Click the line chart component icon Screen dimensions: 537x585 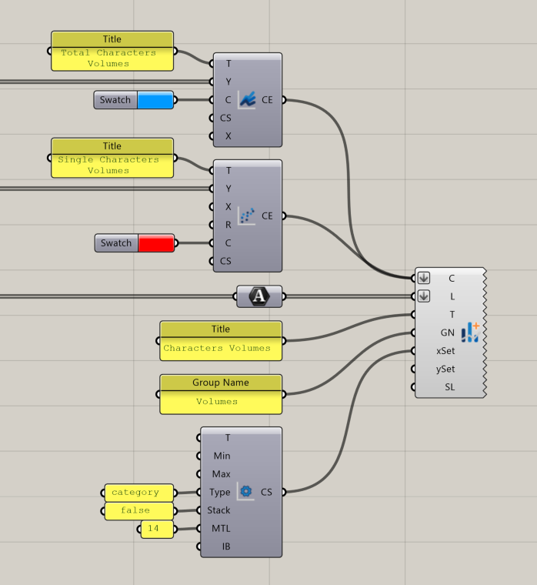pyautogui.click(x=246, y=99)
